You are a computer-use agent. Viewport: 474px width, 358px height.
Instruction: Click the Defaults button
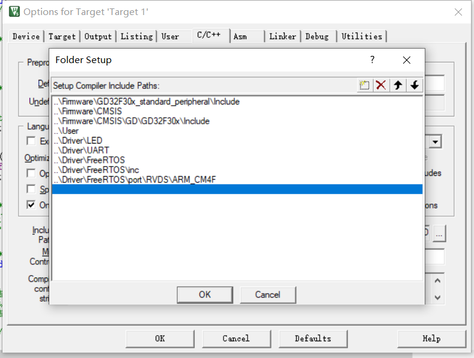(x=313, y=338)
